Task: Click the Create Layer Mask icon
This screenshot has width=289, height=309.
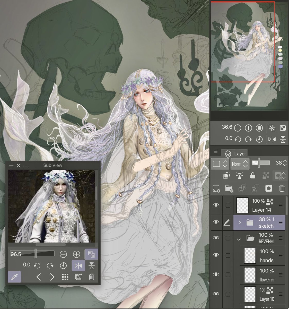Action: [269, 188]
